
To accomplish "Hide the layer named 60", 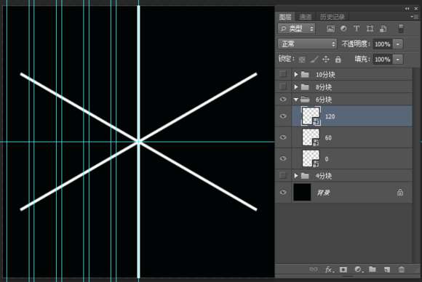I will [x=283, y=137].
